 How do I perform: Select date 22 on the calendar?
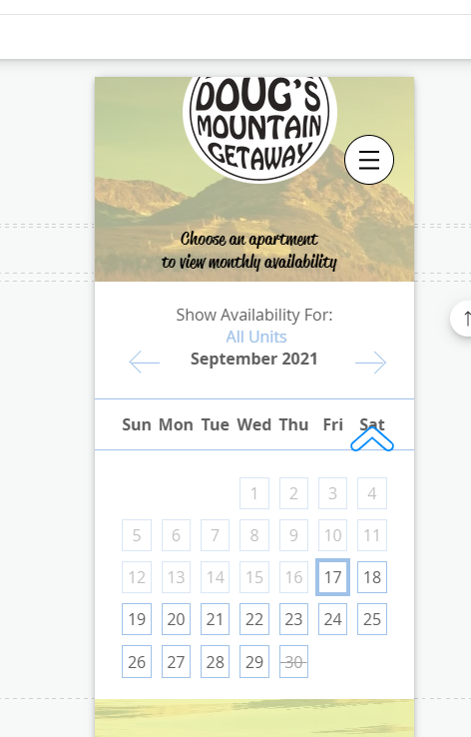click(x=254, y=619)
